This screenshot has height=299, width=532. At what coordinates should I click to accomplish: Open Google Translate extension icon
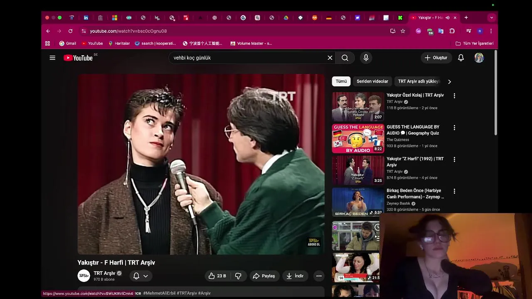[441, 31]
